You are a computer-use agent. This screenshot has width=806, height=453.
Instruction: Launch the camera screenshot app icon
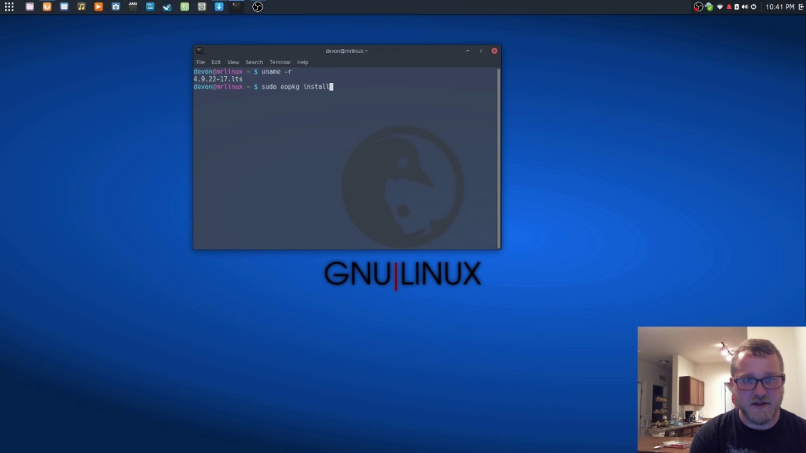115,7
